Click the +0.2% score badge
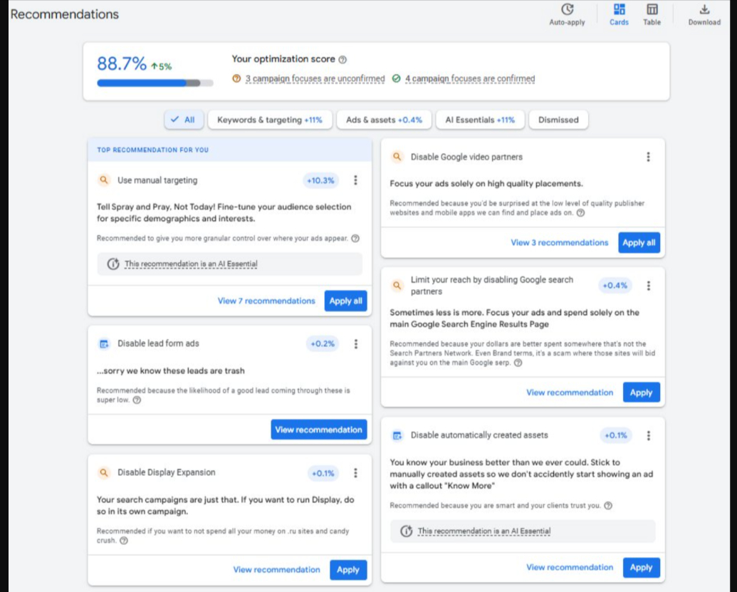 pyautogui.click(x=323, y=343)
